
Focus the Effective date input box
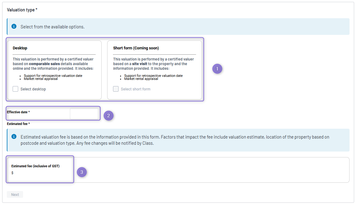(x=84, y=114)
